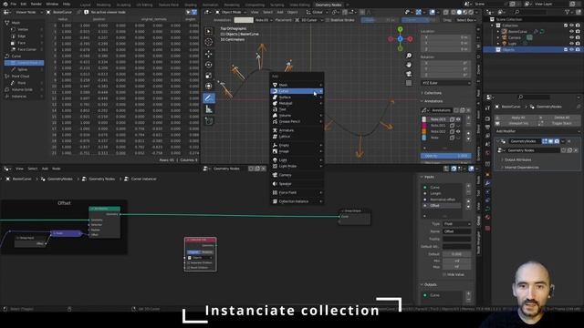Open the XYZ Euler rotation mode dropdown
This screenshot has height=328, width=584.
[x=446, y=83]
